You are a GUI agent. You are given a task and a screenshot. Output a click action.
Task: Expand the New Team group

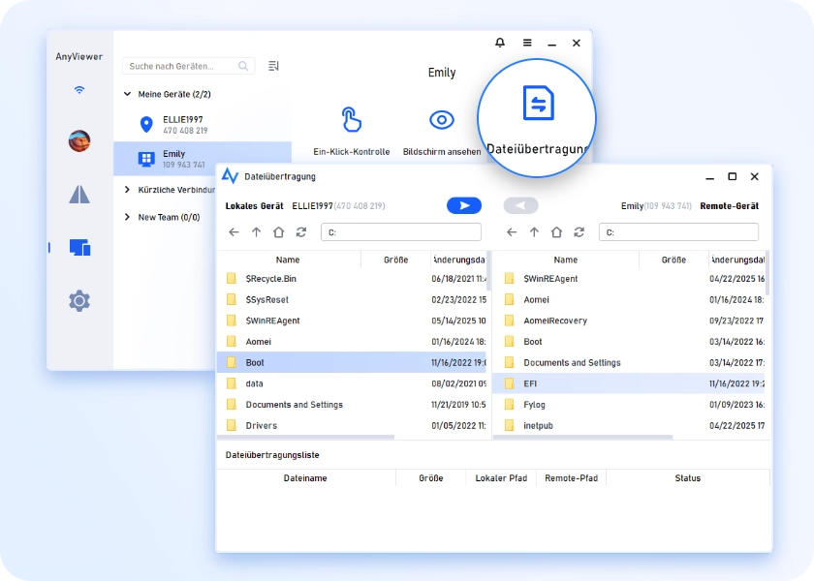pos(128,217)
